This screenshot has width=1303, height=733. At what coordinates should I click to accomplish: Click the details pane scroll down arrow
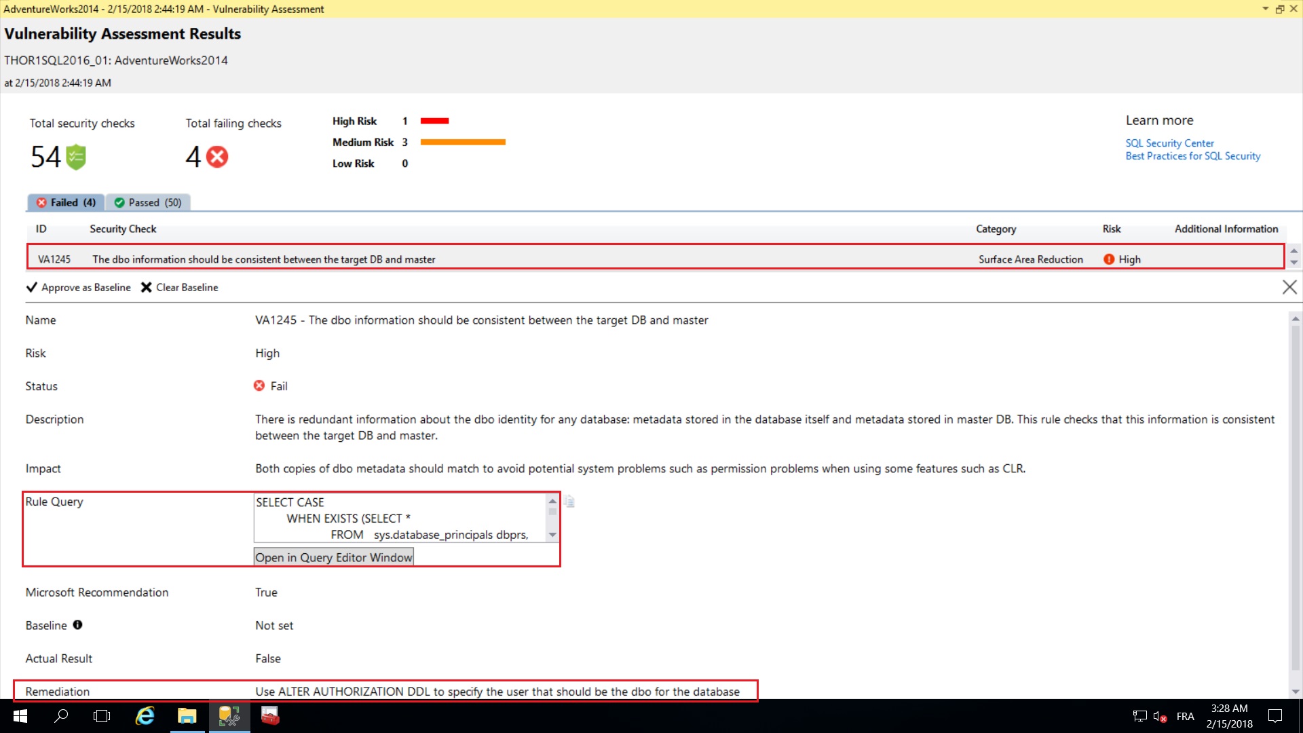(1295, 692)
